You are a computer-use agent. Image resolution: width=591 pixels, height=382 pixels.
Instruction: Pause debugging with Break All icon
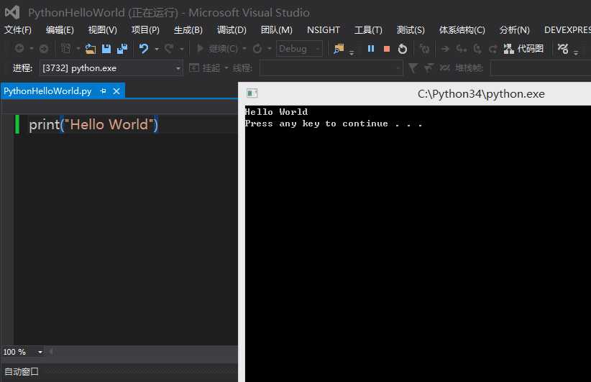pyautogui.click(x=371, y=49)
